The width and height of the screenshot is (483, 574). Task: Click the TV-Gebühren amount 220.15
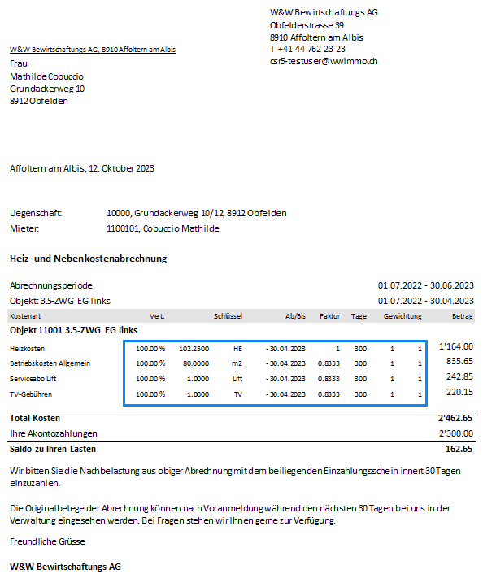(x=460, y=392)
